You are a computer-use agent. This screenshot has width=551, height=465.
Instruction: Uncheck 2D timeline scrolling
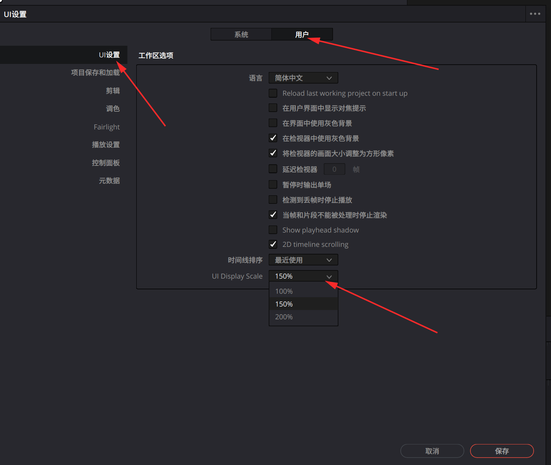coord(273,244)
